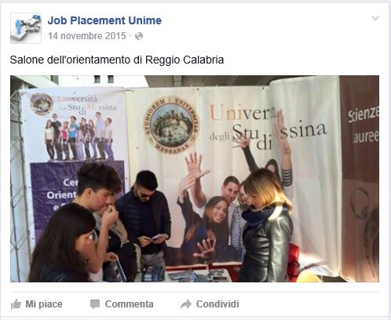391x320 pixels.
Task: Click the curved share arrow icon
Action: coord(186,304)
